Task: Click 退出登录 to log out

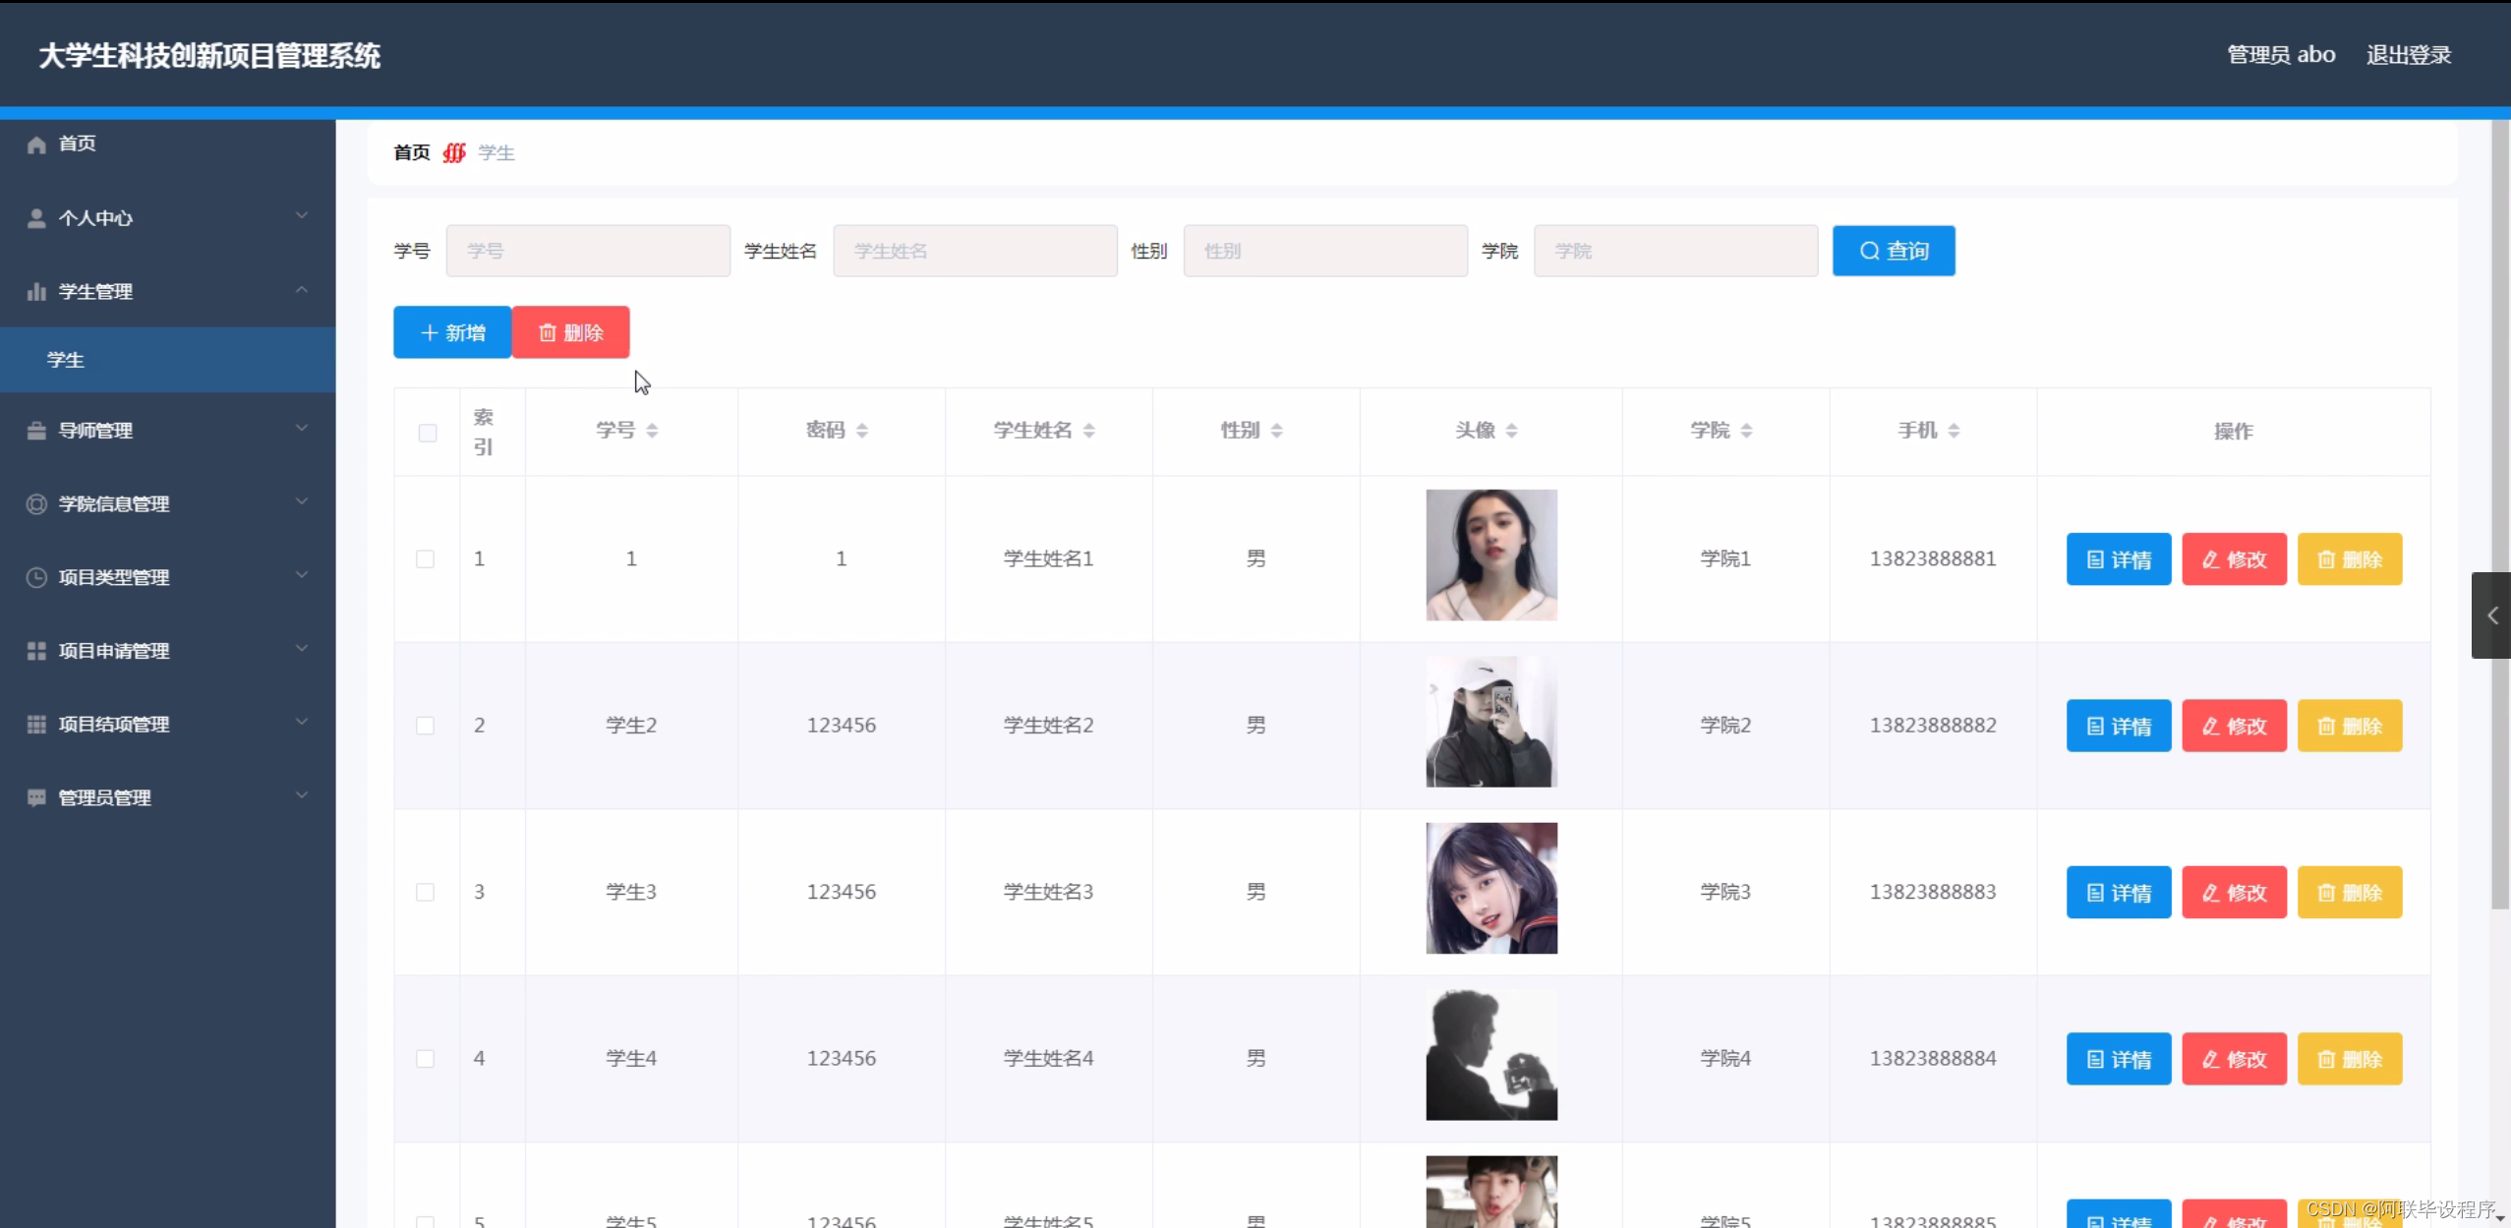Action: click(2408, 55)
